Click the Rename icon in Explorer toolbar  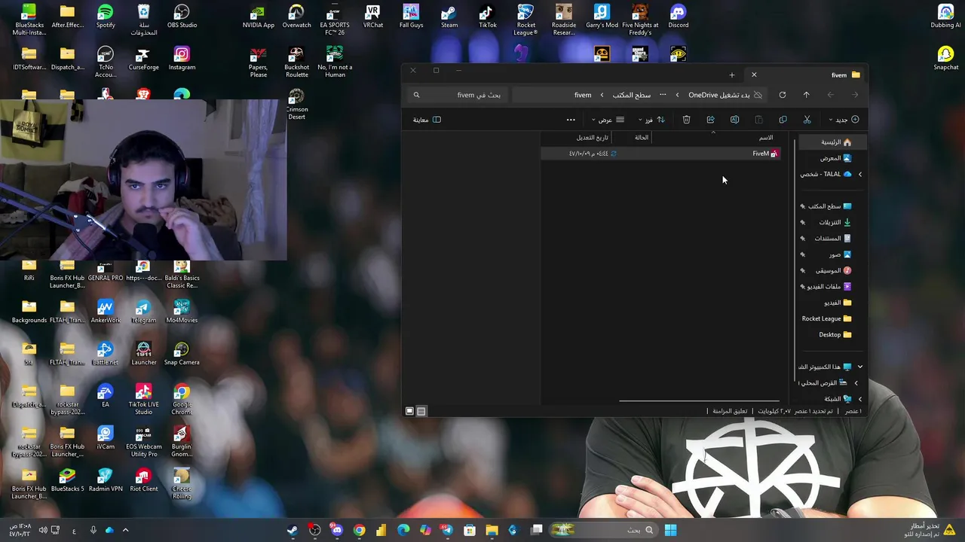point(734,120)
